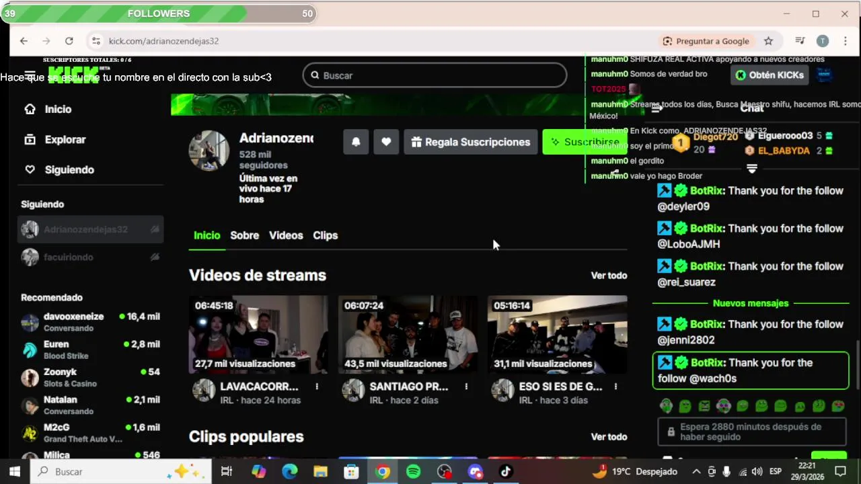Click the first green emote in the chat row
The height and width of the screenshot is (484, 861).
tap(666, 406)
